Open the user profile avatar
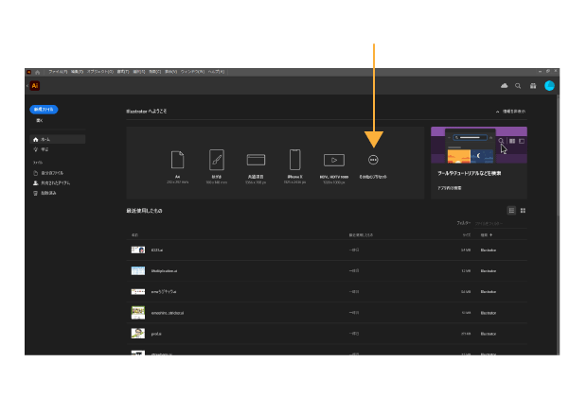Screen dimensions: 587x397 click(549, 85)
